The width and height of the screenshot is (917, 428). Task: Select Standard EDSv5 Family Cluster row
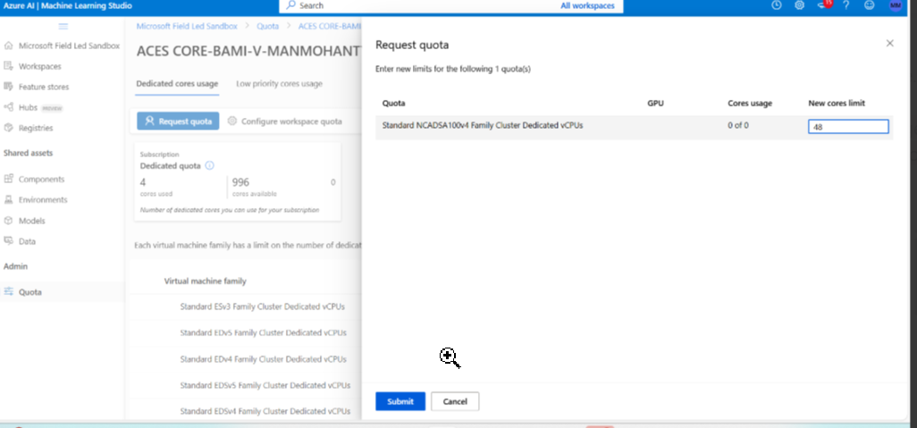245,385
